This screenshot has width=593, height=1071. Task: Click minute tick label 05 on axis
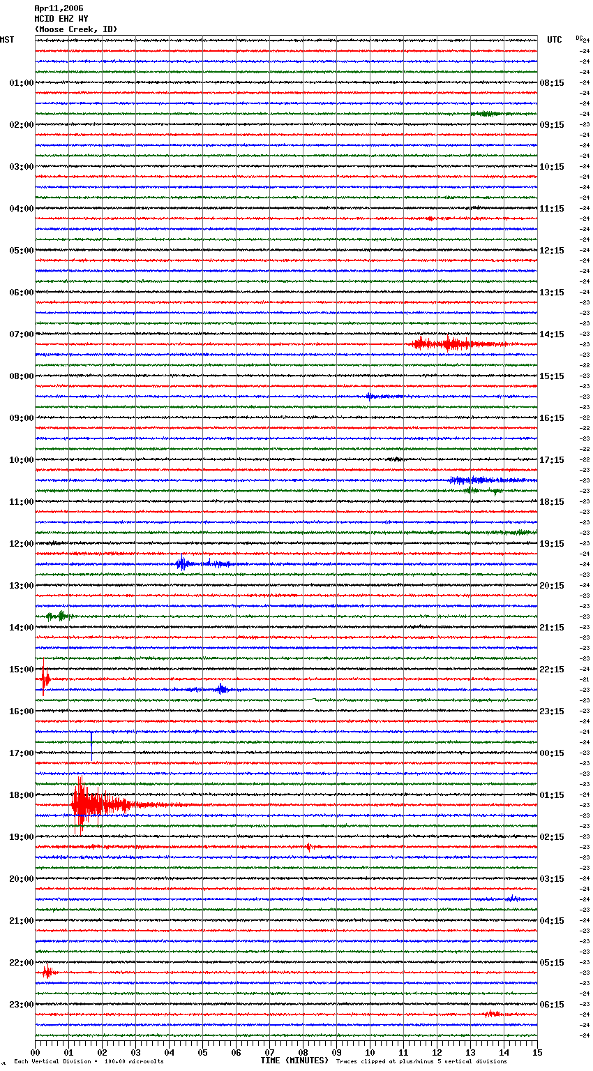pyautogui.click(x=203, y=1051)
